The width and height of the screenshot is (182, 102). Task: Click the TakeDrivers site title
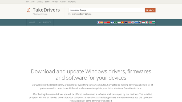[x=46, y=10]
